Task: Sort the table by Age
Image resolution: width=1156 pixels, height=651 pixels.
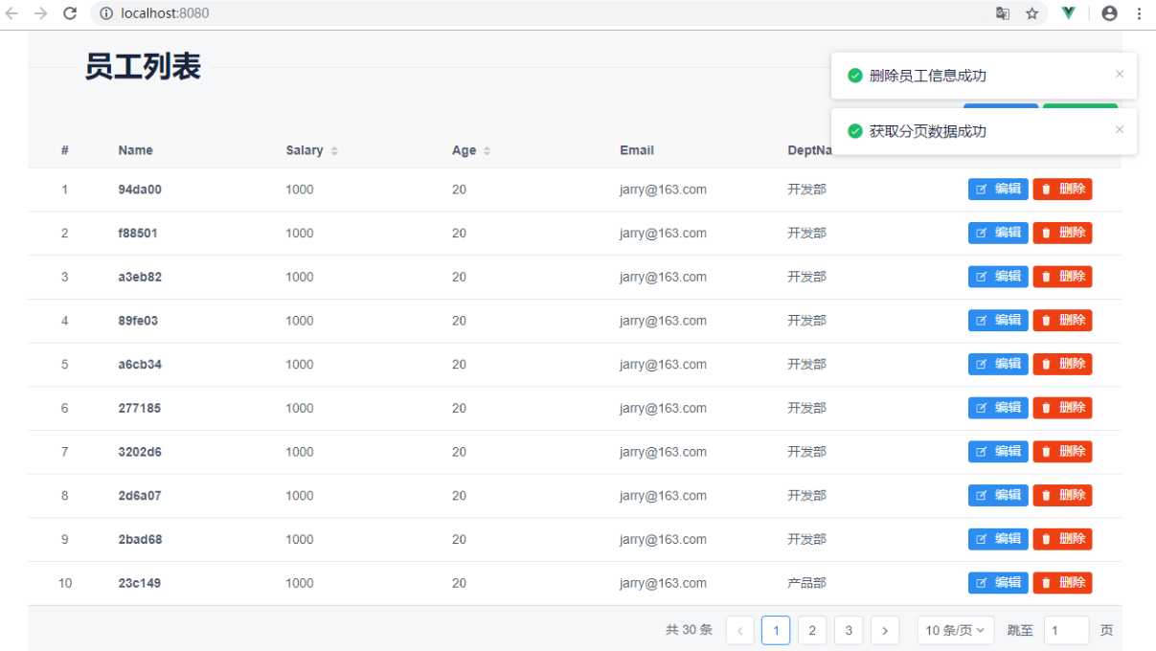Action: click(x=487, y=151)
